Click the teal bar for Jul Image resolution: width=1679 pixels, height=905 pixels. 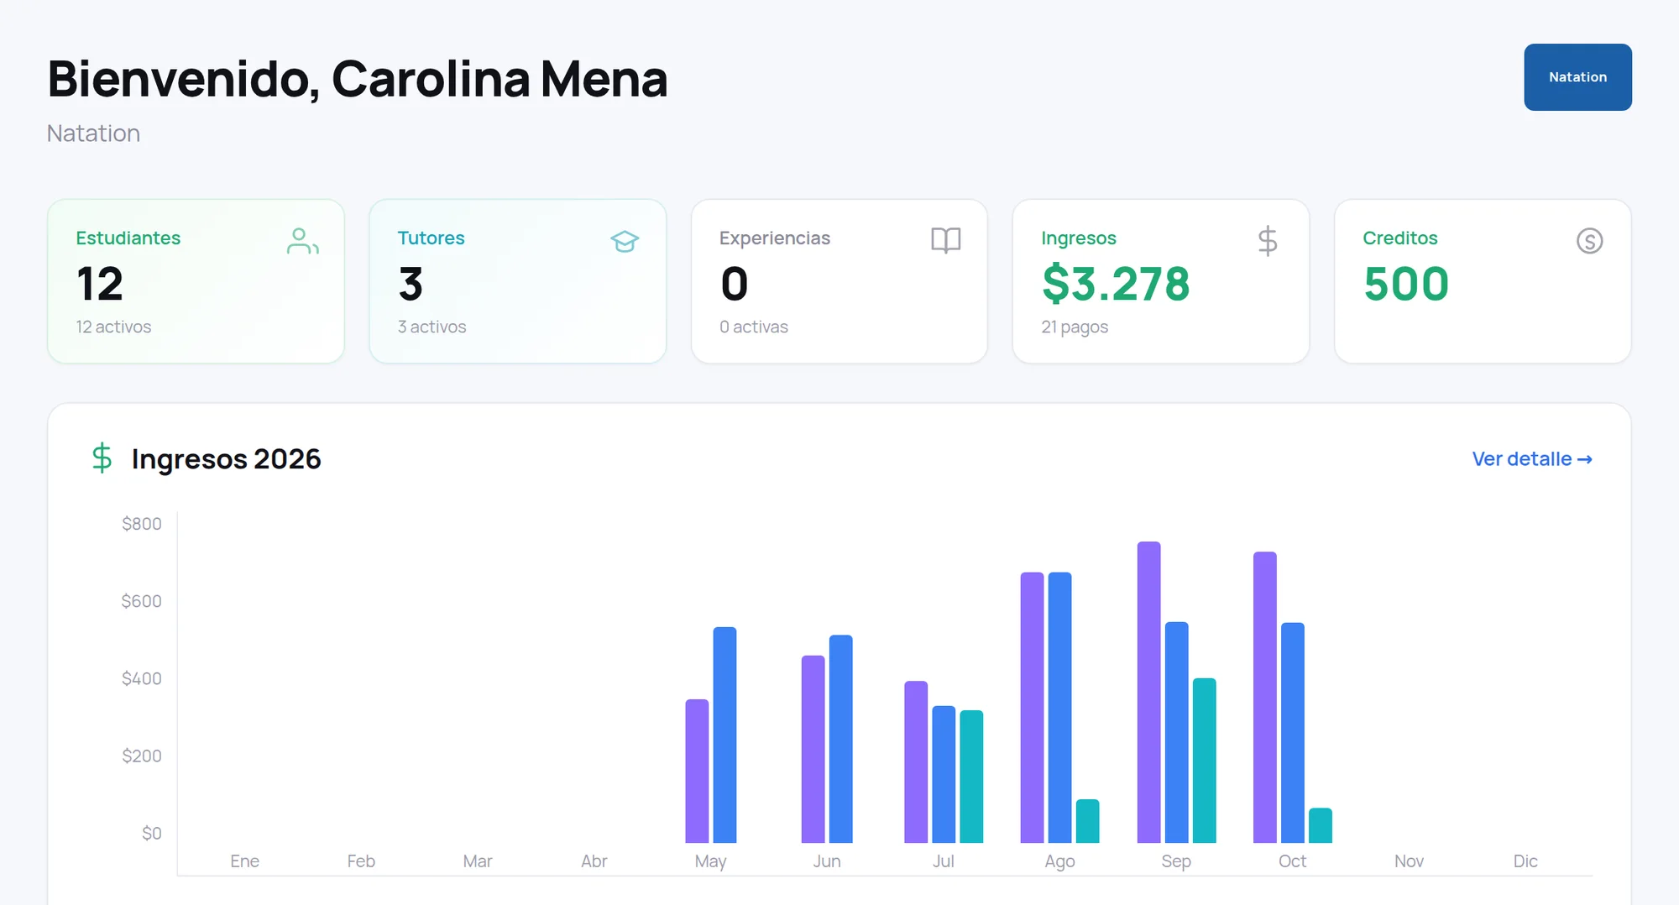coord(971,777)
